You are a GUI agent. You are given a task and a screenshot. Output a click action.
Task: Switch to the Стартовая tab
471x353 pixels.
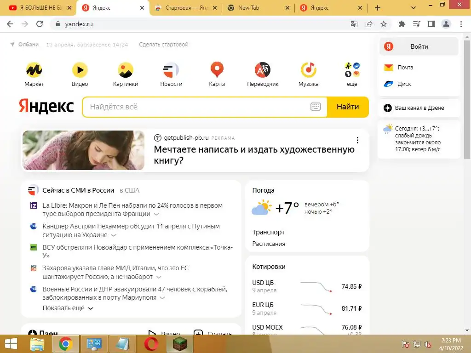pos(186,8)
